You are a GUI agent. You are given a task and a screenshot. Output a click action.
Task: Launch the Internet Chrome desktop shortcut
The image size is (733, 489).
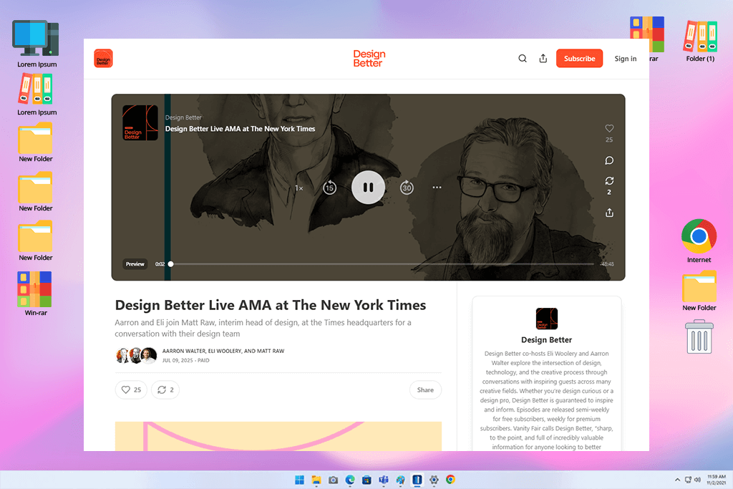point(699,241)
